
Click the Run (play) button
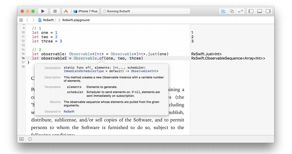tap(43, 11)
